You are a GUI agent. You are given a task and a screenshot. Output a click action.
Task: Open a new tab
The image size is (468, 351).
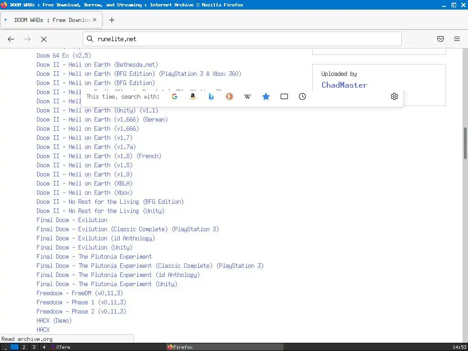point(112,20)
